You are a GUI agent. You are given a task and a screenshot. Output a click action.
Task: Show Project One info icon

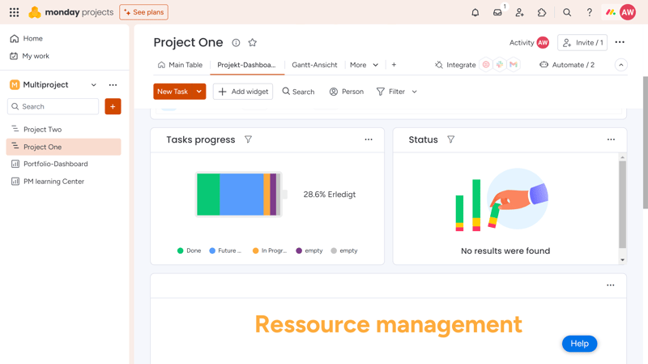pos(236,43)
